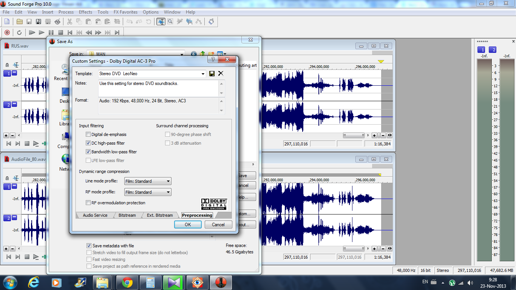This screenshot has height=290, width=516.
Task: Click OK in Custom Settings dialog
Action: point(188,224)
